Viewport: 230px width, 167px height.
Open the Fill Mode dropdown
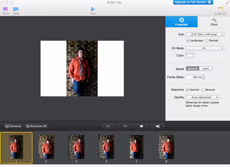point(205,48)
